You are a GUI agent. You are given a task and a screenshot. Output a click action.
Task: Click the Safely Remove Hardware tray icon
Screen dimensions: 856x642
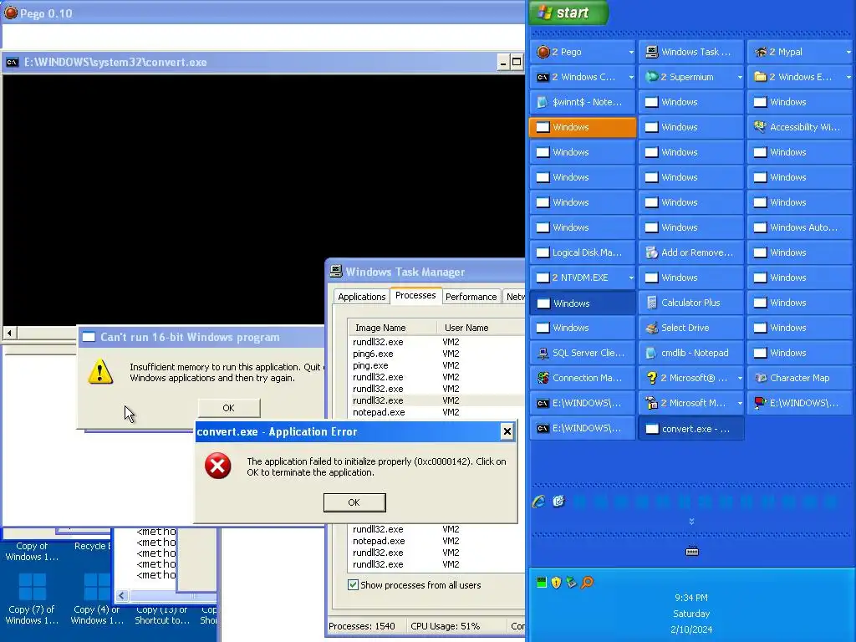pyautogui.click(x=571, y=583)
